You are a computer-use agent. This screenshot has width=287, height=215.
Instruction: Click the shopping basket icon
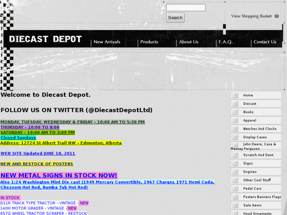tap(277, 16)
